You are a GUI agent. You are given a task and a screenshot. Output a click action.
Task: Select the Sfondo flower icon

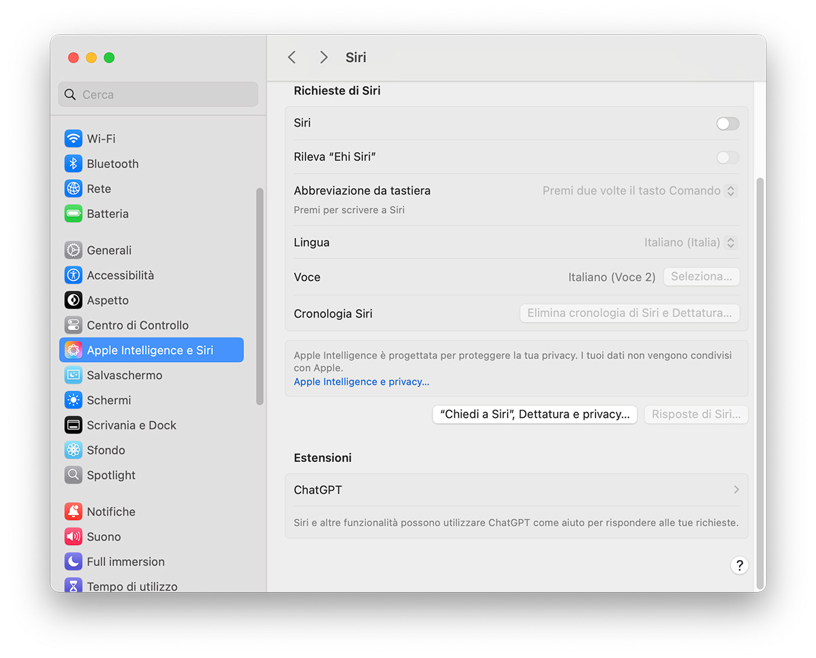73,450
